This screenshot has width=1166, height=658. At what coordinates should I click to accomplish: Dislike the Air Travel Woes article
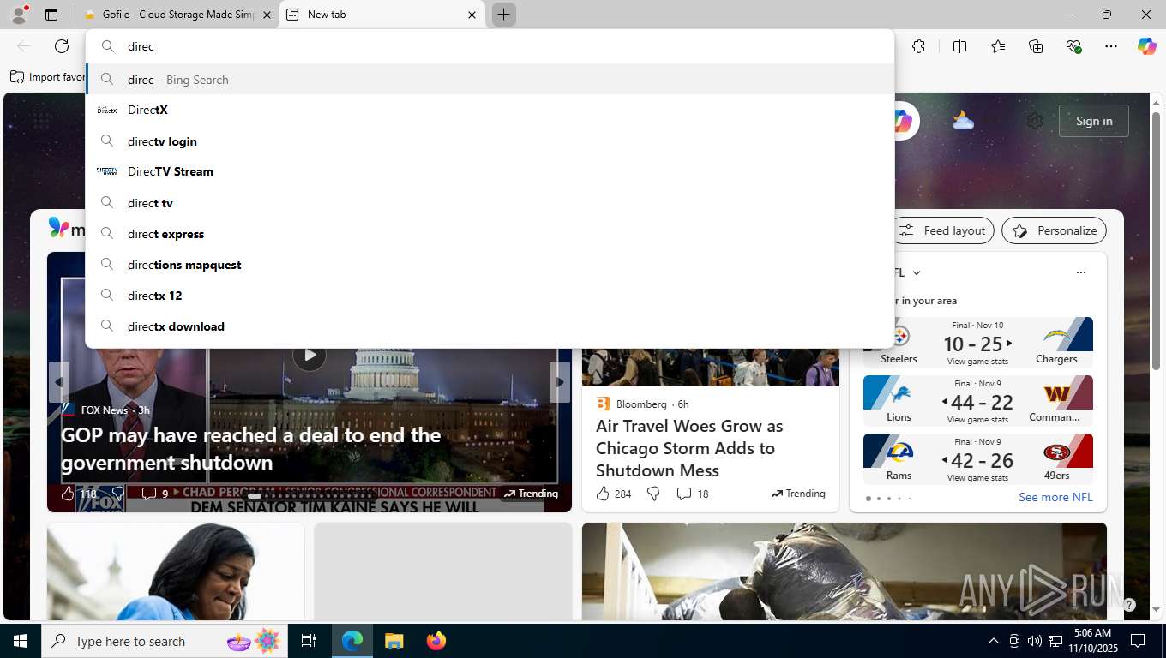click(653, 493)
